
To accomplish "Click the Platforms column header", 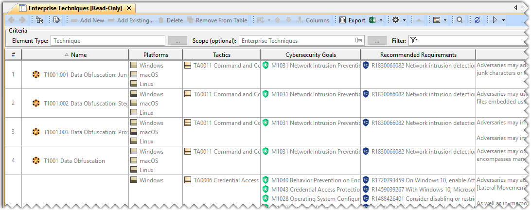I will click(x=156, y=55).
